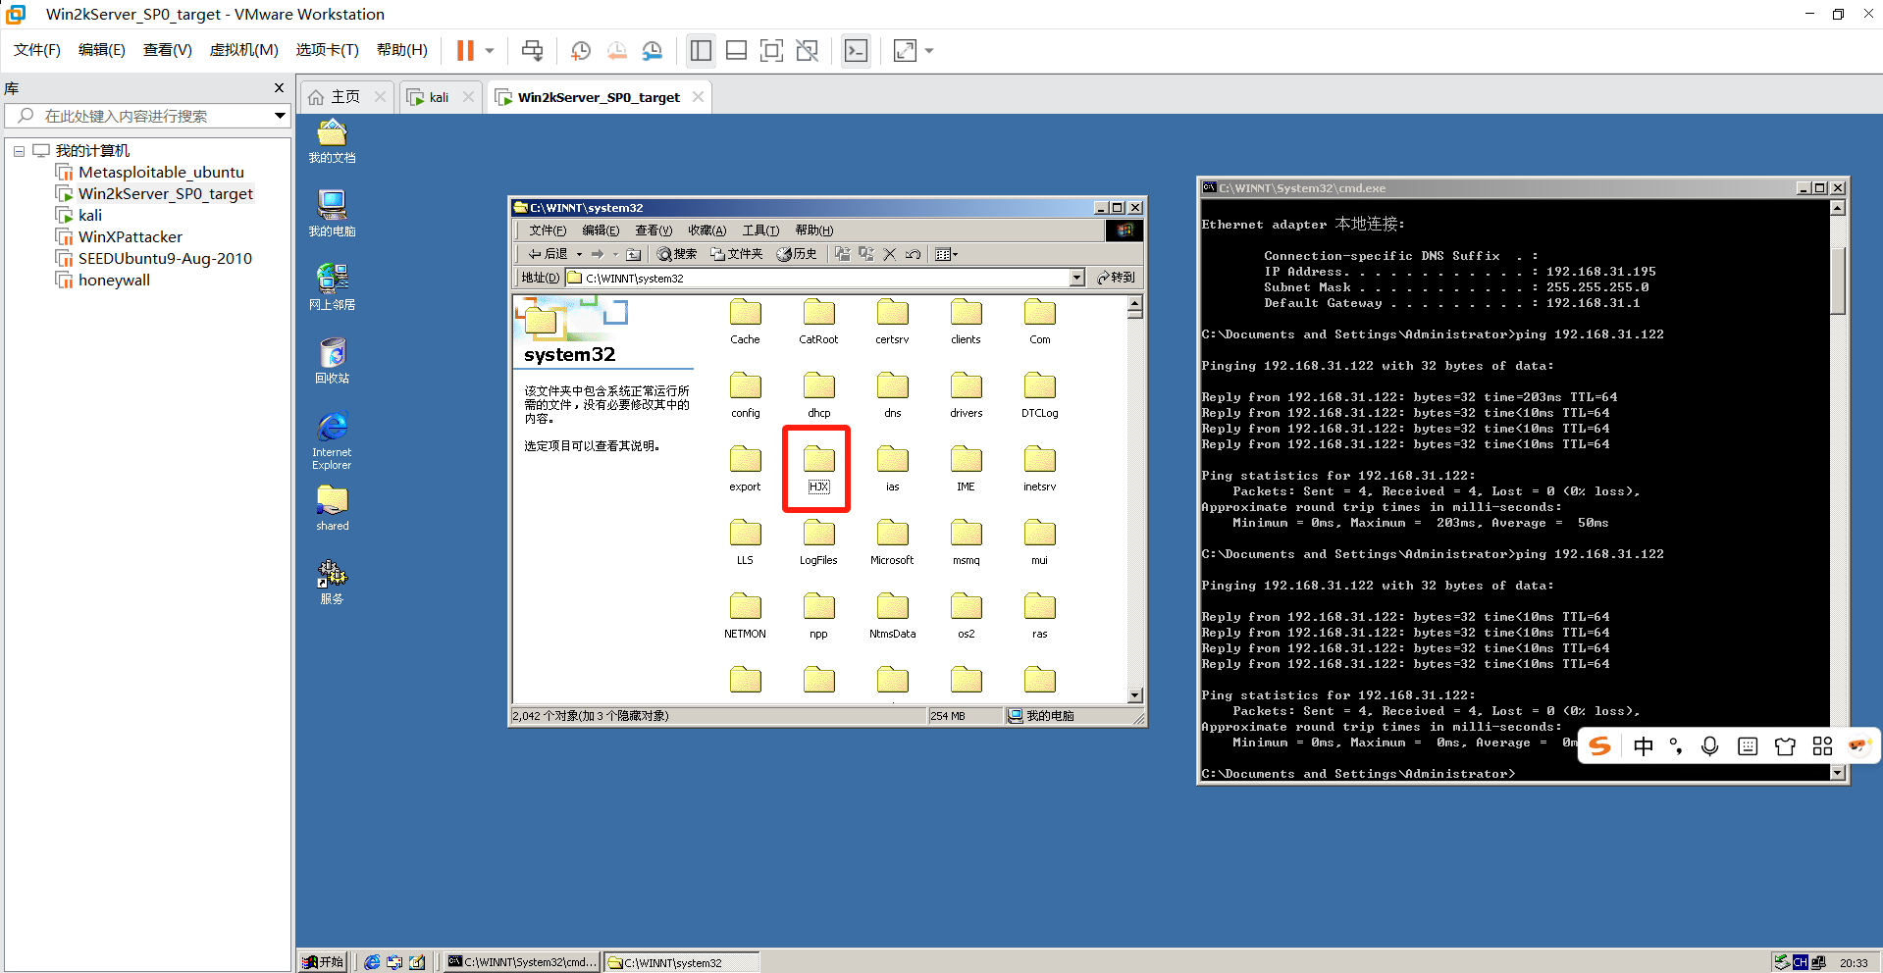Select WinXPattacker in library

(131, 237)
